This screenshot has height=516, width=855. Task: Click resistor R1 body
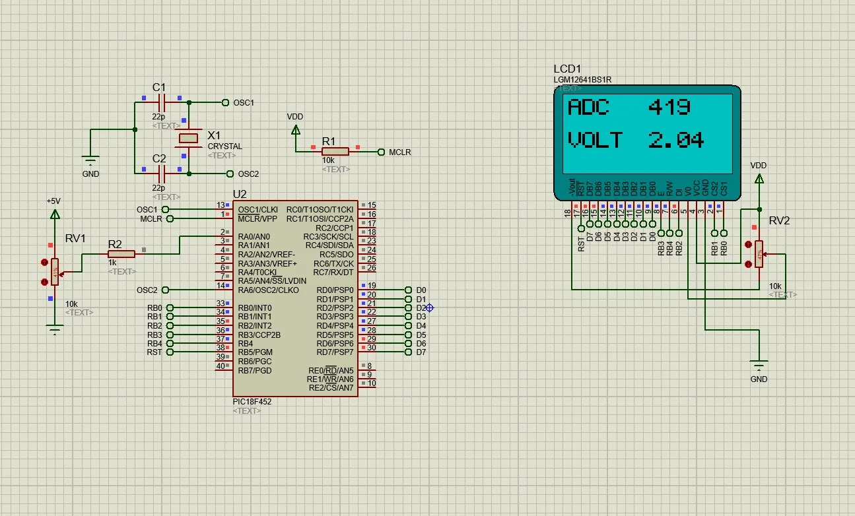[335, 152]
